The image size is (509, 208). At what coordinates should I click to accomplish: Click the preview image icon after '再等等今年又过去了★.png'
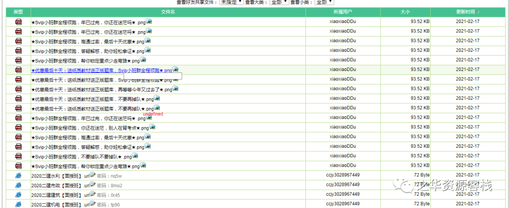tap(175, 88)
